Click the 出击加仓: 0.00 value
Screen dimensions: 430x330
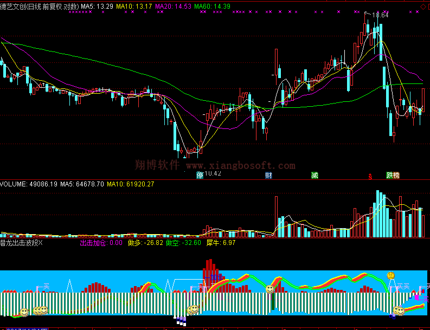tap(101, 243)
